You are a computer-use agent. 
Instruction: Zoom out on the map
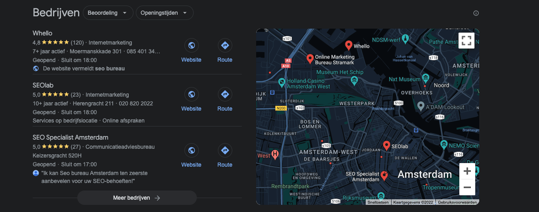click(x=467, y=187)
